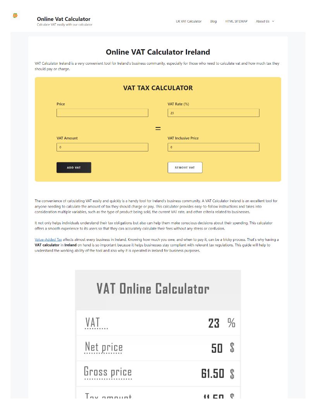Open the HTML SITEMAP menu link

pyautogui.click(x=236, y=21)
